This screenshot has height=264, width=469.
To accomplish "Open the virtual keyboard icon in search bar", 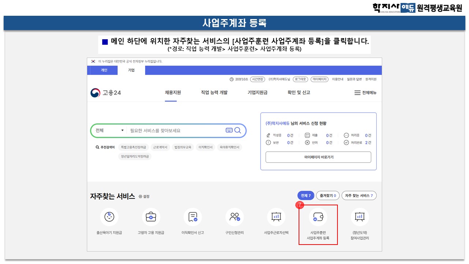I will 229,130.
